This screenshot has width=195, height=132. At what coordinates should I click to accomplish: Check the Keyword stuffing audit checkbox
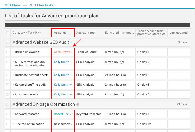click(8, 85)
